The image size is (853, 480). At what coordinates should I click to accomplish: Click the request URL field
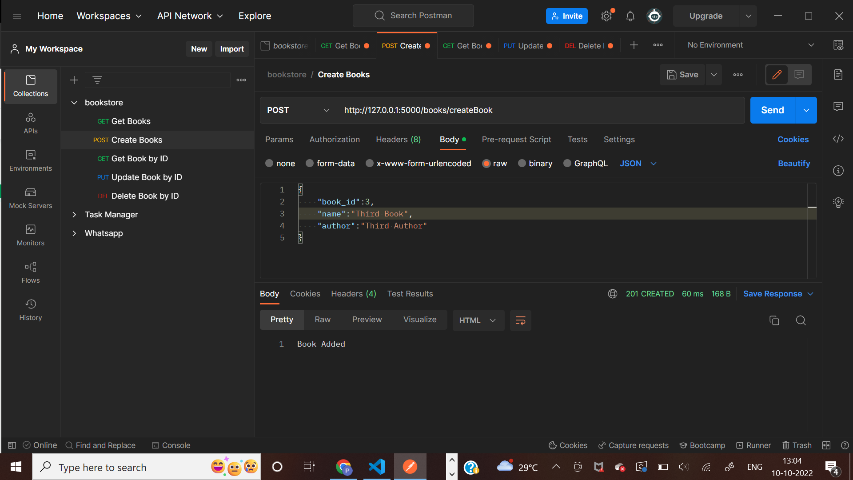(x=489, y=110)
